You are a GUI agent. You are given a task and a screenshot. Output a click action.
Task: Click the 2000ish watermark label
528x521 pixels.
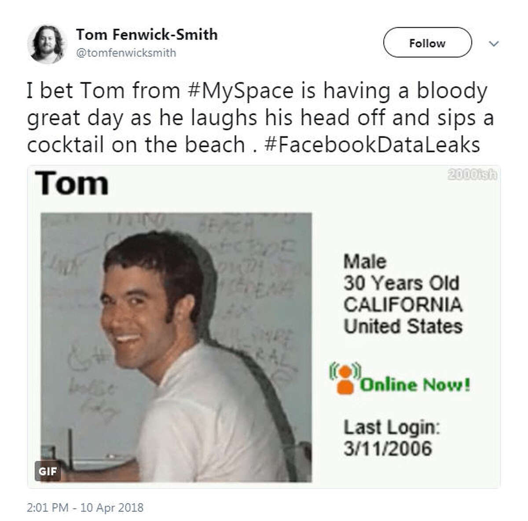pyautogui.click(x=472, y=175)
